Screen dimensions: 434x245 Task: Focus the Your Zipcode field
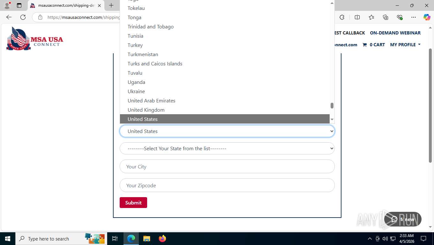[x=227, y=185]
